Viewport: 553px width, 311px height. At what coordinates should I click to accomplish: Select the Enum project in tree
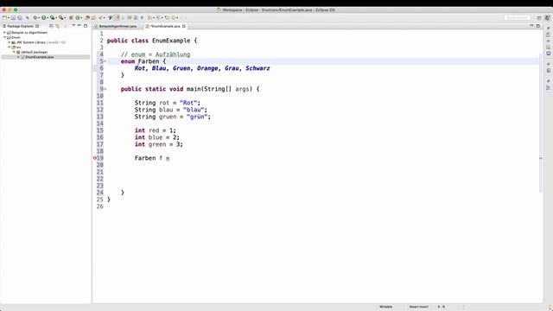pyautogui.click(x=16, y=37)
